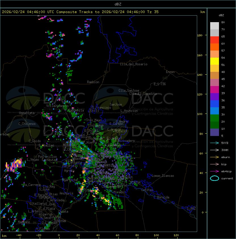Click the Divisadero map label
This screenshot has height=239, width=236.
(126, 141)
